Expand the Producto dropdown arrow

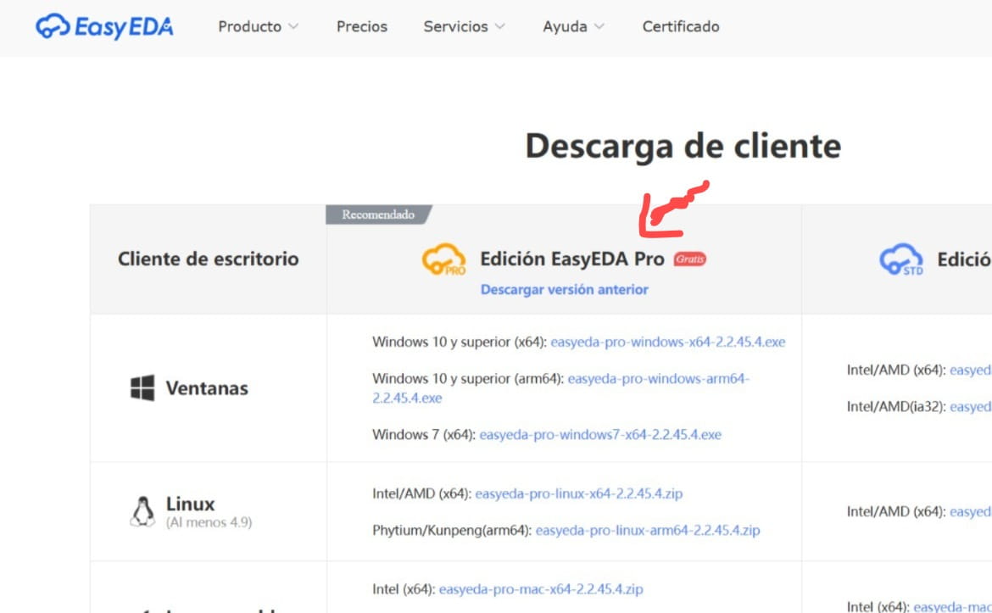(x=293, y=26)
